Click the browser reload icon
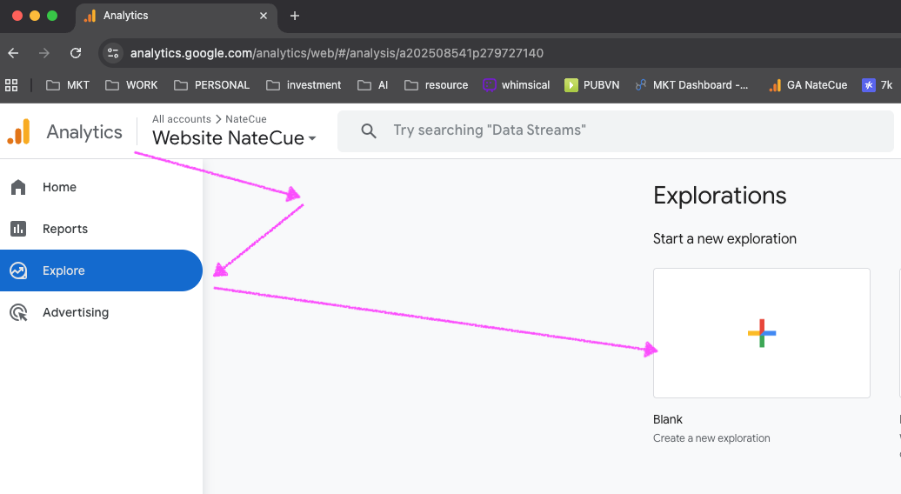The width and height of the screenshot is (901, 494). (x=76, y=53)
